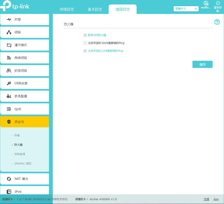Click the NAT 導向 menu label
The height and width of the screenshot is (204, 224).
point(21,179)
